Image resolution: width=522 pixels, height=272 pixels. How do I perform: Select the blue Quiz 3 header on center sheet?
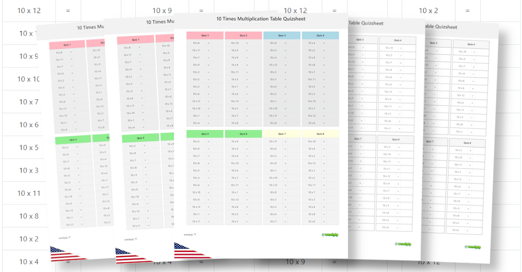click(x=281, y=36)
